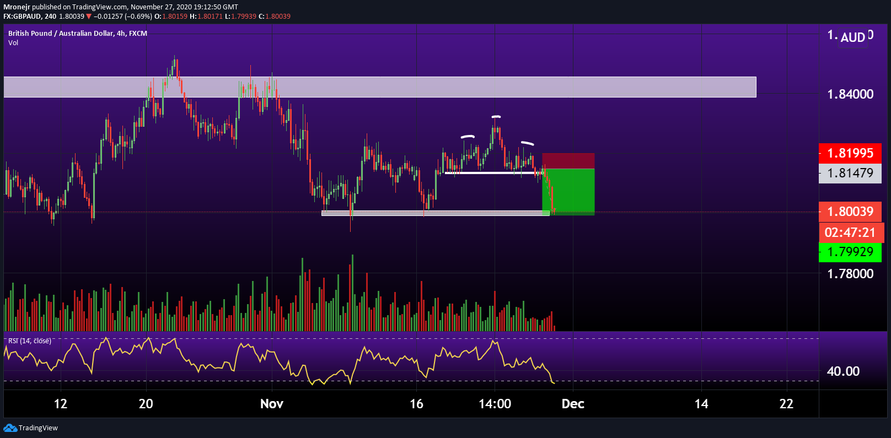
Task: Click the 14:00 time axis label
Action: [495, 404]
